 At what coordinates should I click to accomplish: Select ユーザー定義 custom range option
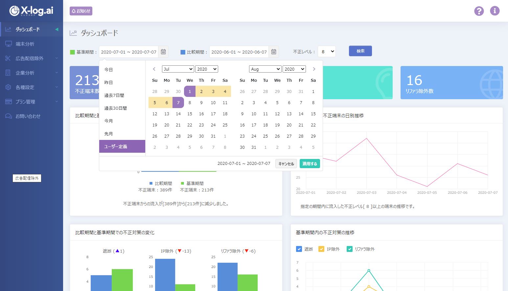click(x=122, y=146)
